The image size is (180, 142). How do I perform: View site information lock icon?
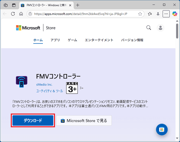30,14
